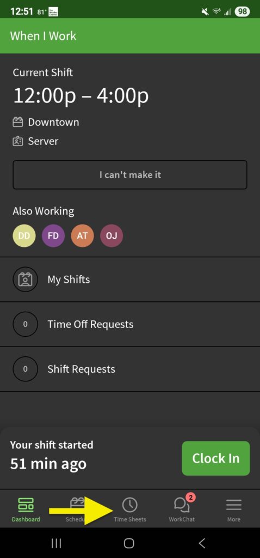Image resolution: width=260 pixels, height=558 pixels.
Task: Tap the Android Home navigation button
Action: coord(129,543)
